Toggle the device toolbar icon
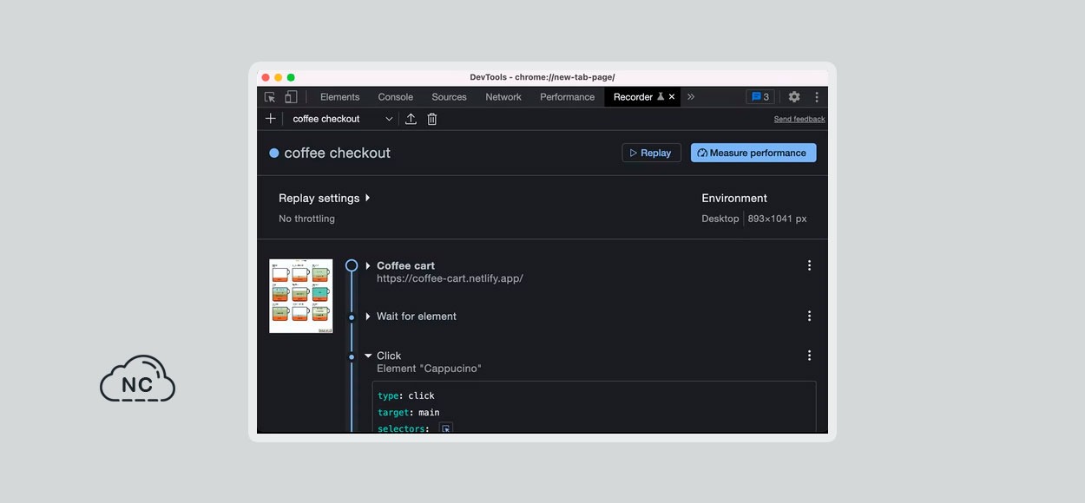1085x503 pixels. click(291, 97)
